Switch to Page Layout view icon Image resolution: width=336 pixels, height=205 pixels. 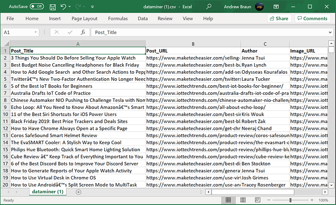243,200
